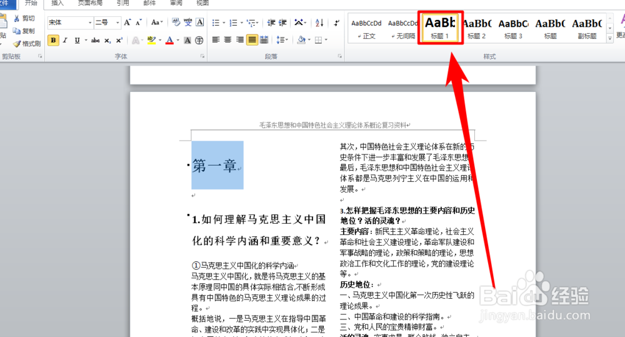
Task: Click the Cut (剪切) scissors button
Action: click(x=24, y=18)
